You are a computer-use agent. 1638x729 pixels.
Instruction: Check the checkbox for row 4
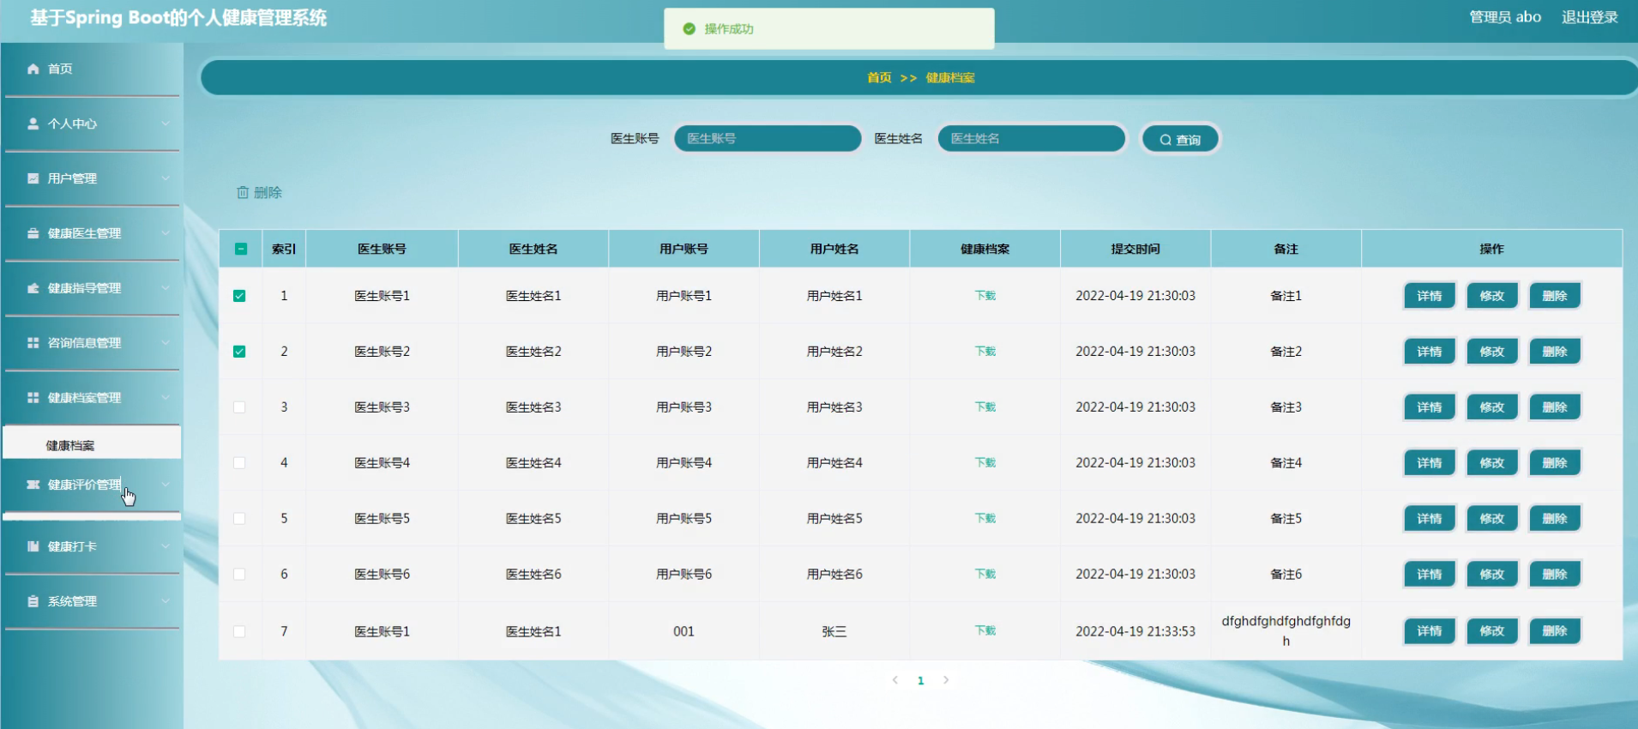pos(239,463)
